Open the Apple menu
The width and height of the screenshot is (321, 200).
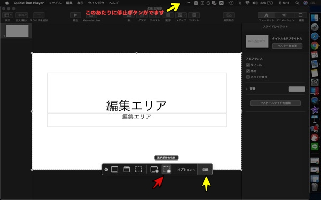pos(7,3)
